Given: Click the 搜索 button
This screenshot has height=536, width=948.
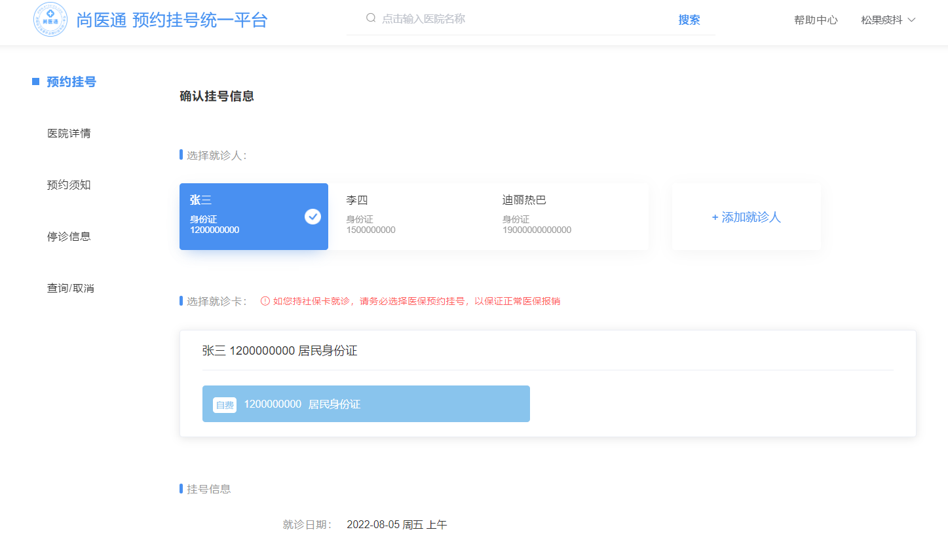Looking at the screenshot, I should 689,20.
